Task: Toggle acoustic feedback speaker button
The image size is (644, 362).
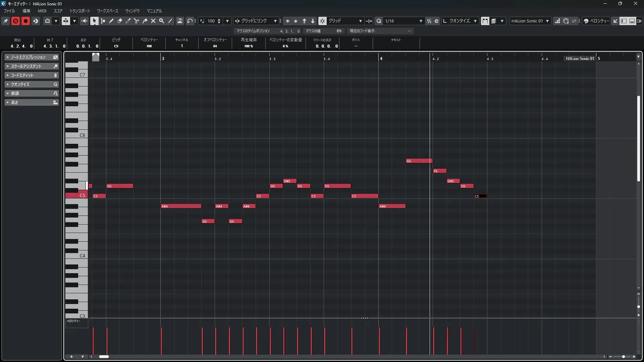Action: (84, 21)
